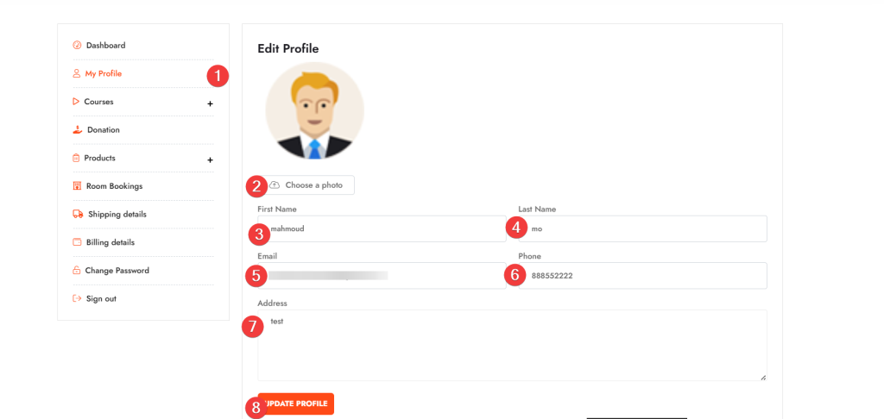The height and width of the screenshot is (419, 884).
Task: Expand the Courses submenu plus sign
Action: [x=210, y=103]
